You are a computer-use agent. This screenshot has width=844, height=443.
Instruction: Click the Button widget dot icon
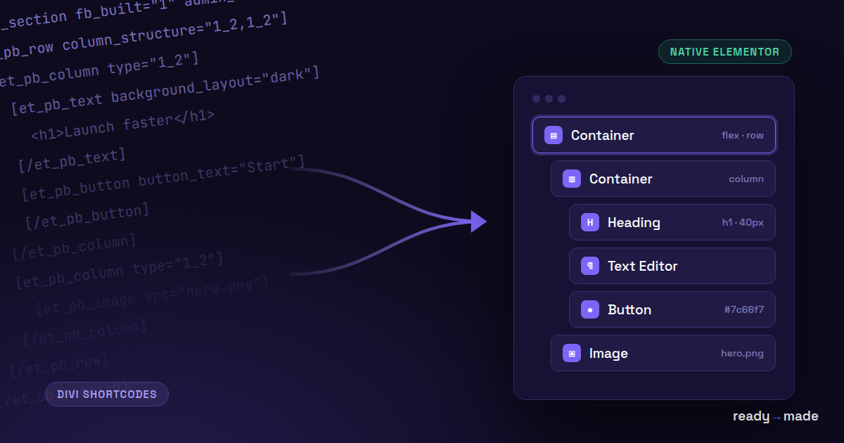(x=590, y=309)
